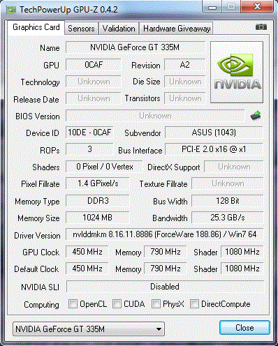Click the TechPowerUp GPU-Z 0.4.2 title text
The width and height of the screenshot is (278, 346).
tap(68, 10)
